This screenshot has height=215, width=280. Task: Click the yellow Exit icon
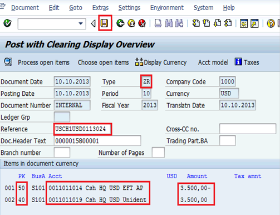tap(131, 23)
